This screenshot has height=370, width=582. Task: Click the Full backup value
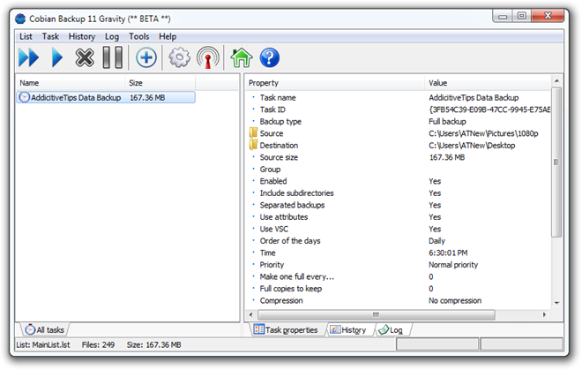pyautogui.click(x=447, y=121)
